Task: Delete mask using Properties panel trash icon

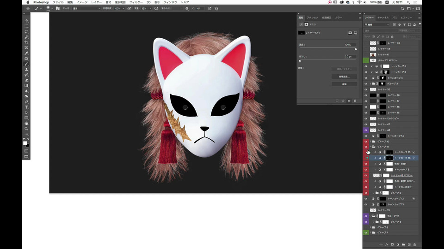Action: [x=355, y=101]
